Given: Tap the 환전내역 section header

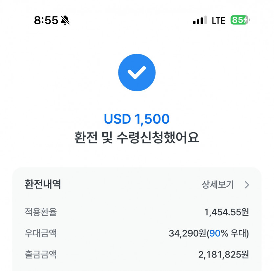Looking at the screenshot, I should click(x=43, y=184).
